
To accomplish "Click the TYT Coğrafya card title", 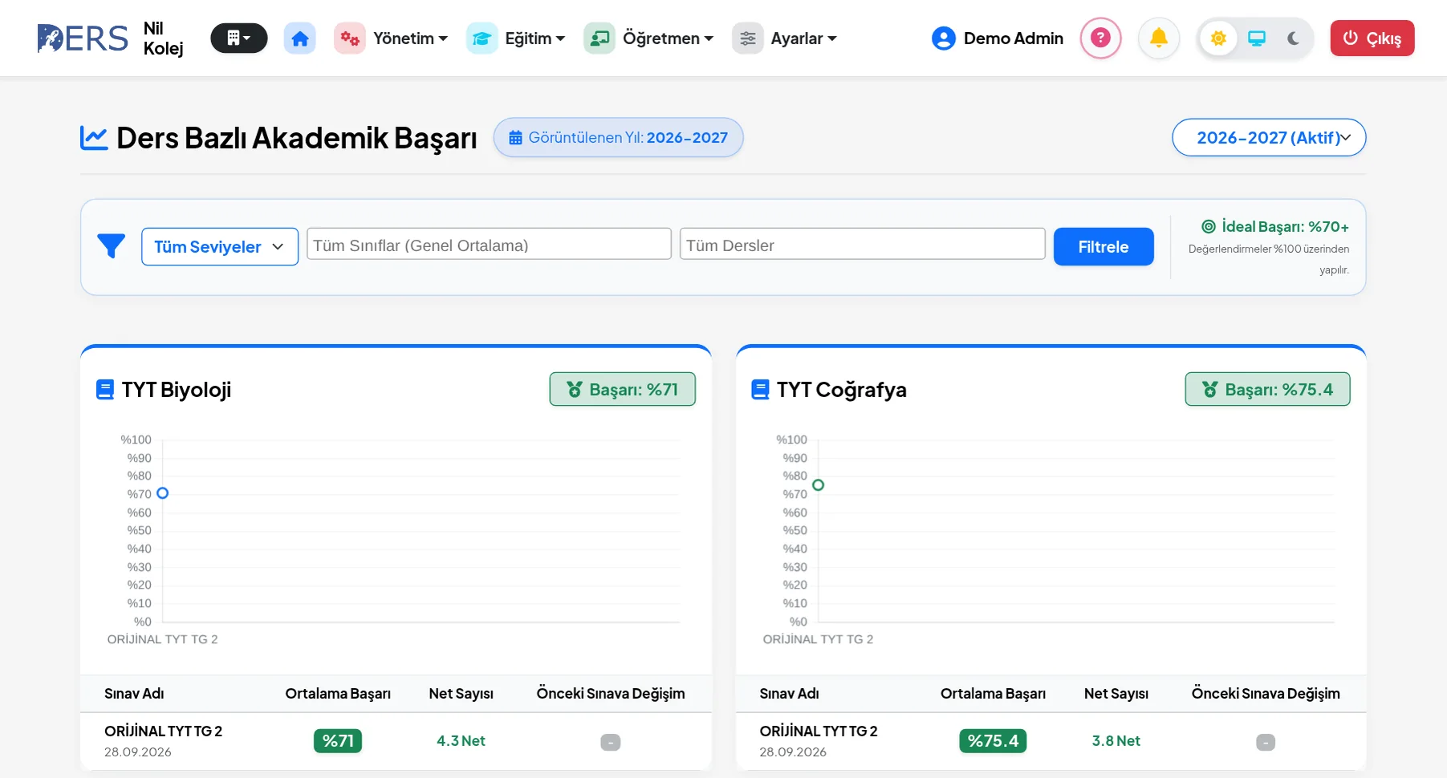I will [x=842, y=390].
